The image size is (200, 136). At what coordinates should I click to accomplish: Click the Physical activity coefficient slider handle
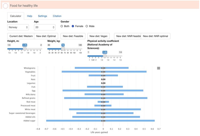(x=105, y=56)
